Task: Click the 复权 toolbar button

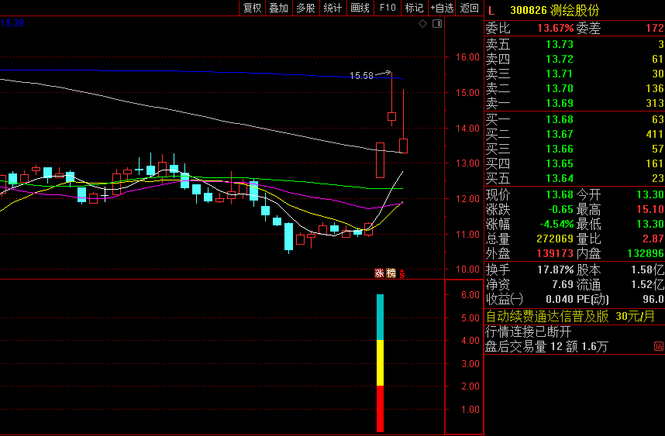Action: click(252, 8)
